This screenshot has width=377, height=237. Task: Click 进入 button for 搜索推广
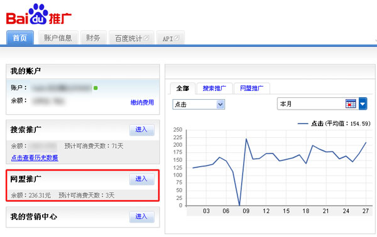(x=141, y=130)
